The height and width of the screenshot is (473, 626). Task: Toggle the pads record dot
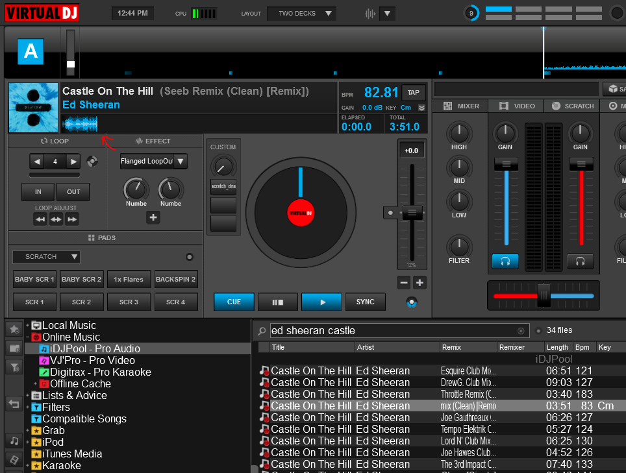[190, 257]
